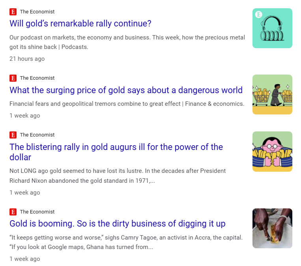Open 'Will gold's remarkable rally continue?' headline
The width and height of the screenshot is (301, 266).
tap(80, 24)
